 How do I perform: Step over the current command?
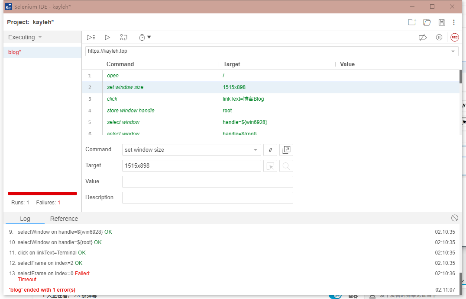(123, 37)
